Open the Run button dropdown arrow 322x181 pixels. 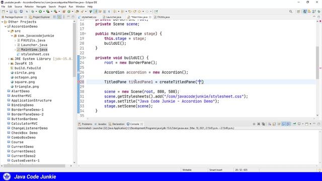[44, 12]
